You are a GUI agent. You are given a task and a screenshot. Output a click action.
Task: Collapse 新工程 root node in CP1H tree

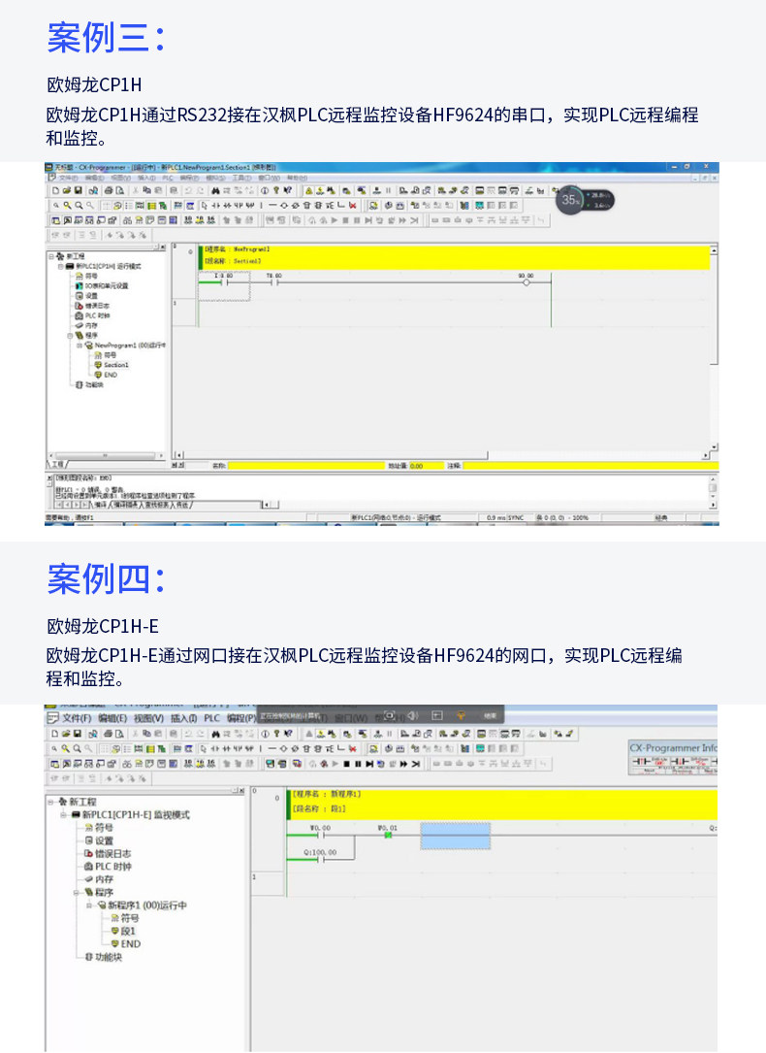point(51,256)
